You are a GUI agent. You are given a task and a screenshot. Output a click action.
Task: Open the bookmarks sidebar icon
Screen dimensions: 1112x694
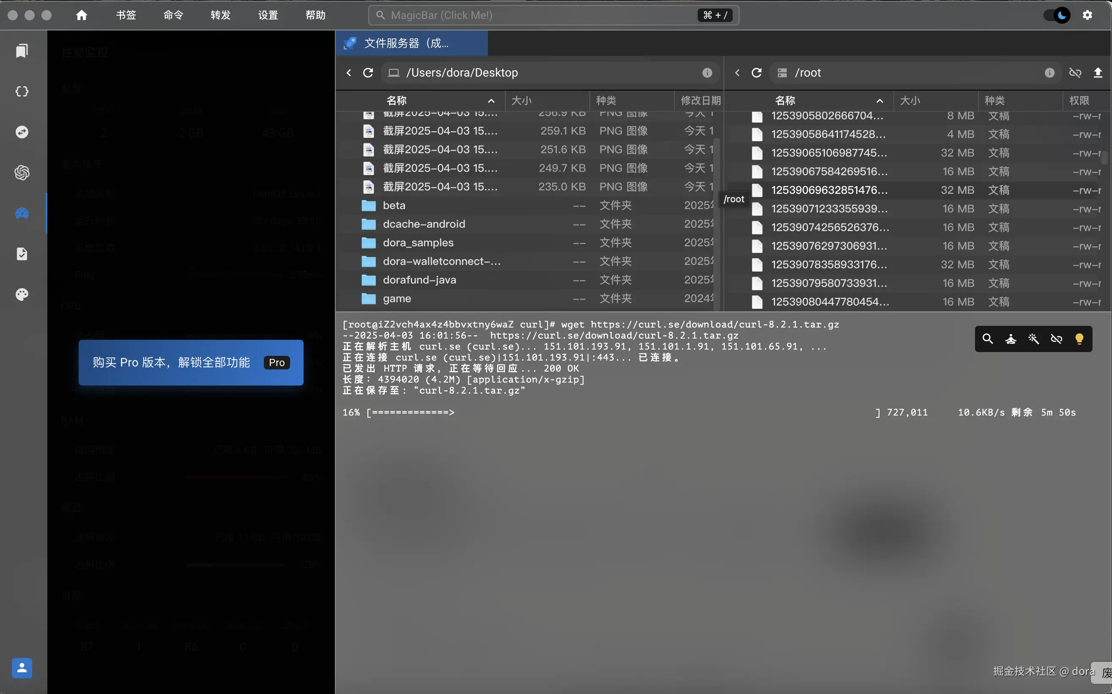click(22, 50)
